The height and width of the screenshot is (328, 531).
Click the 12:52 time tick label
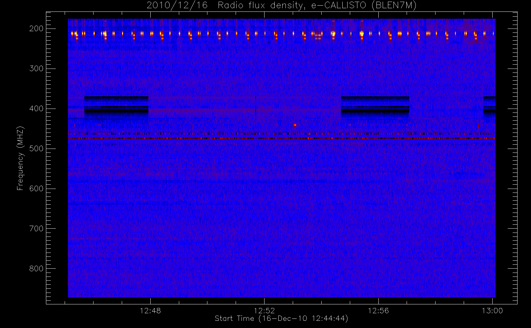point(264,311)
